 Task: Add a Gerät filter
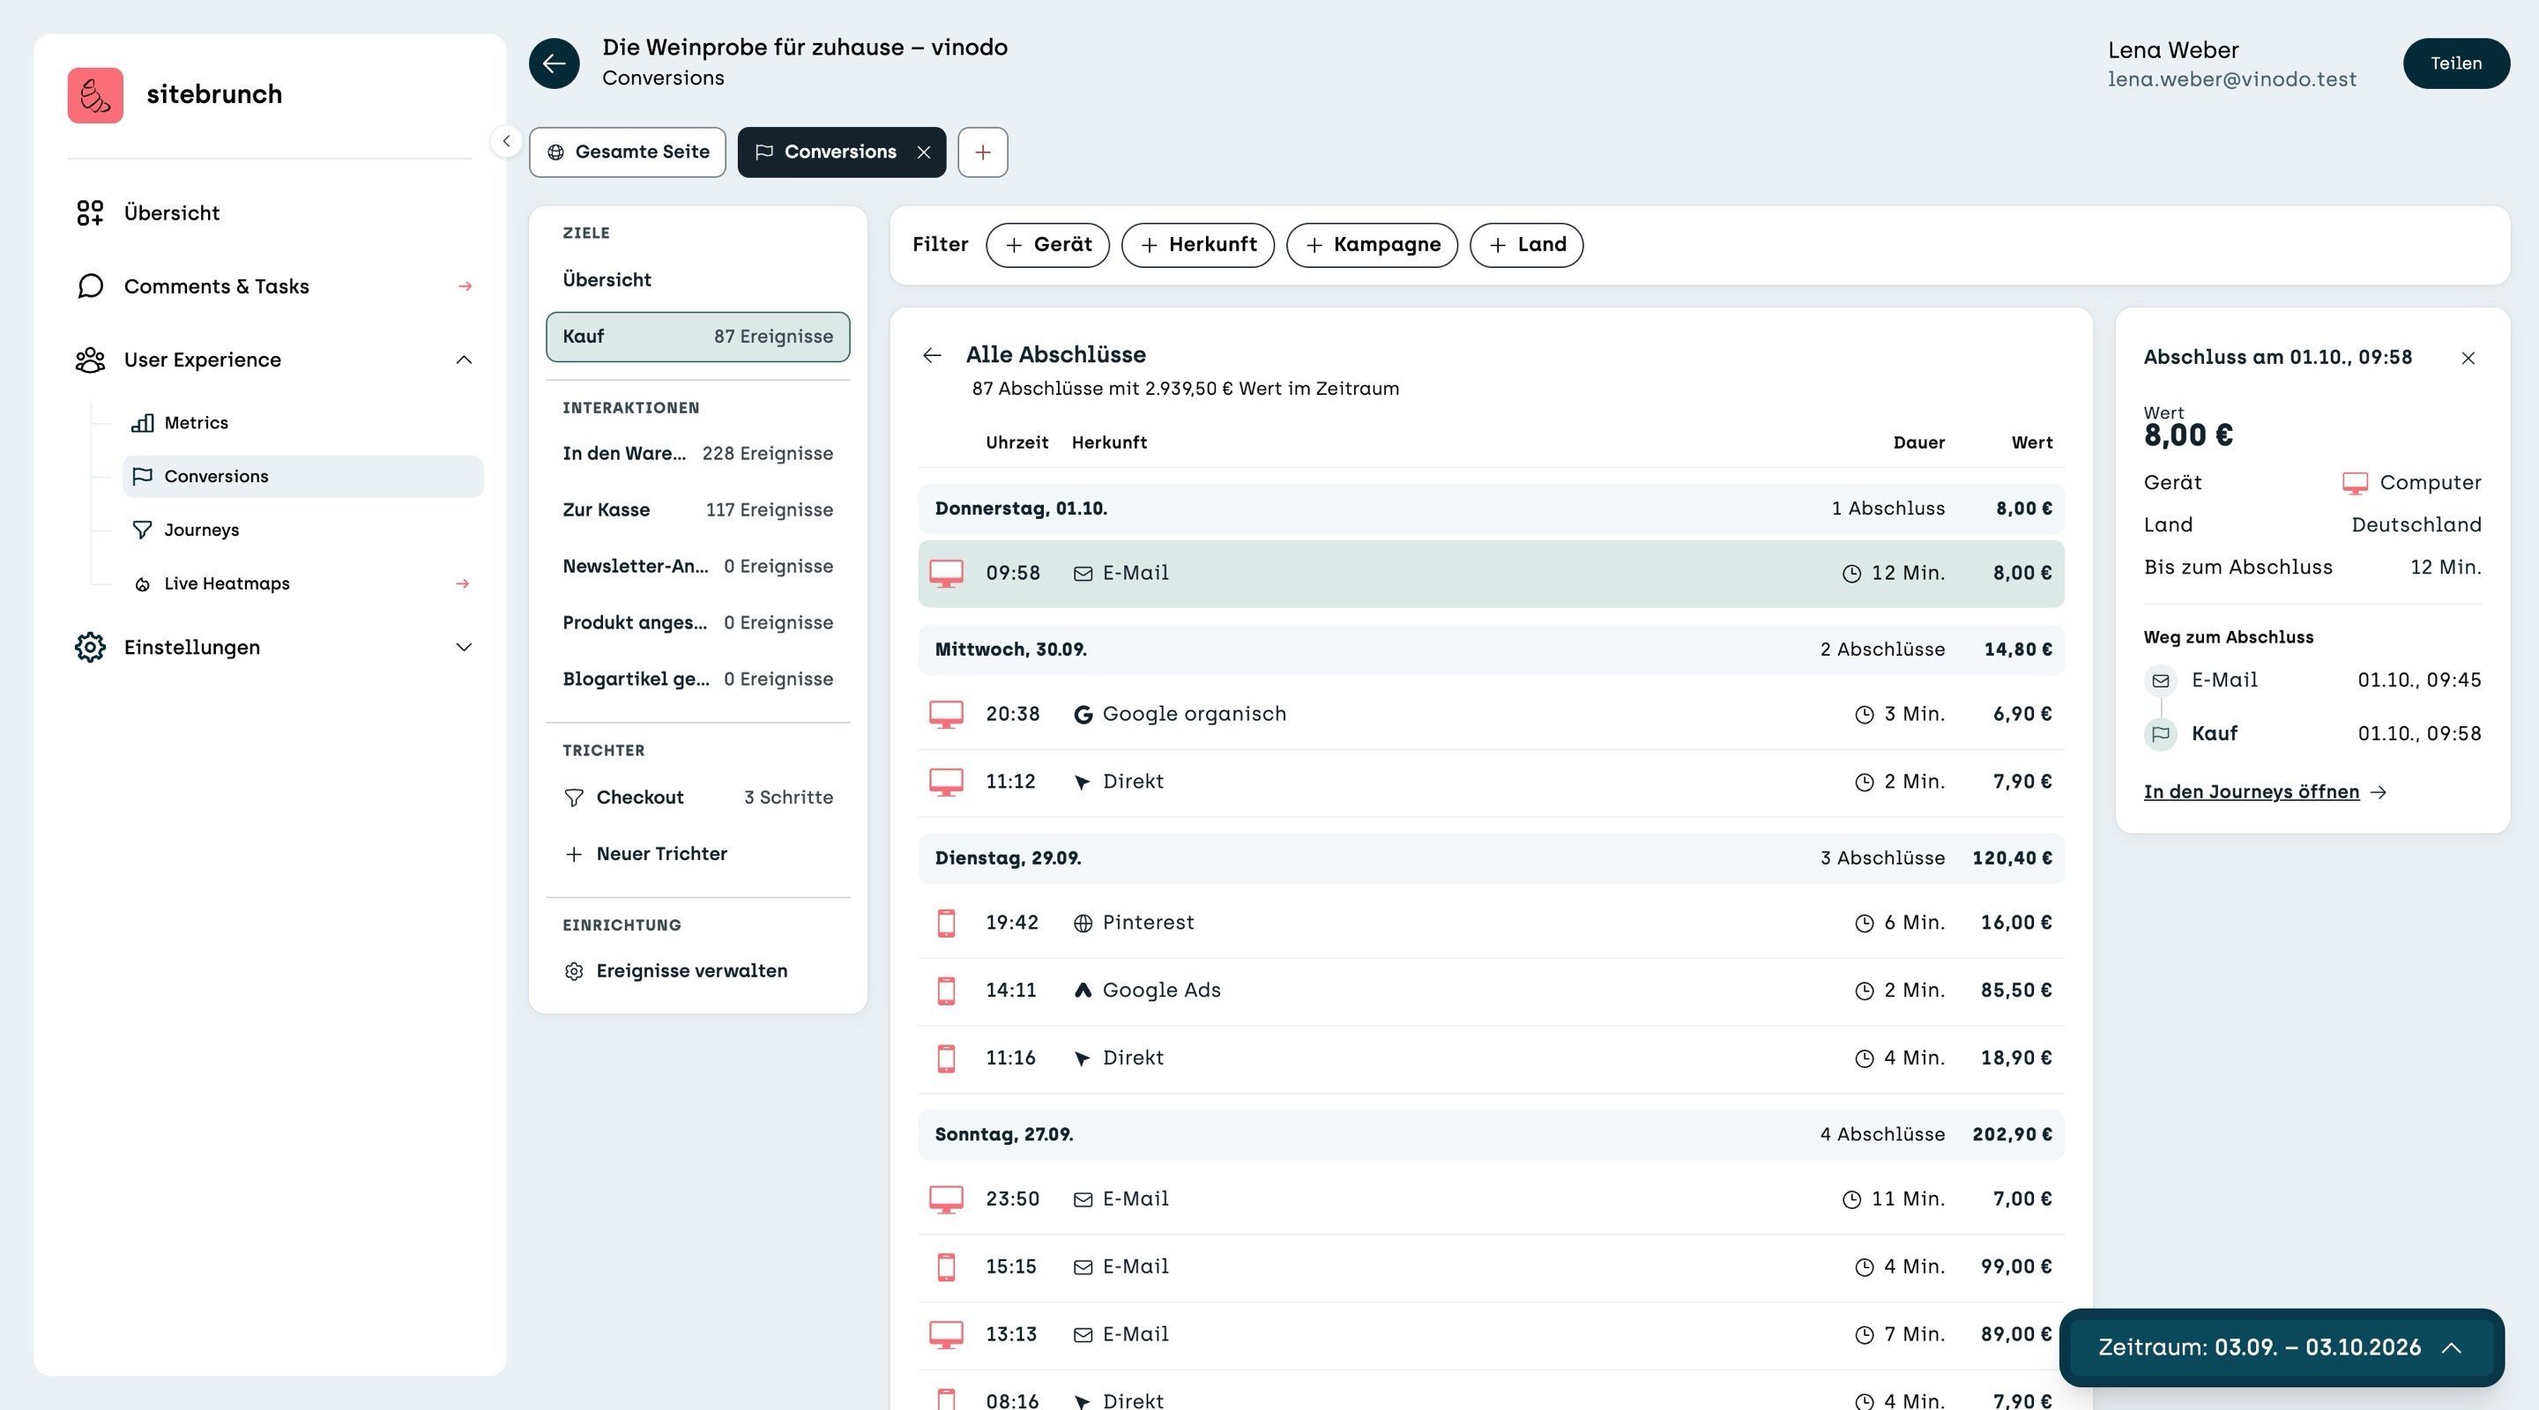[1047, 244]
